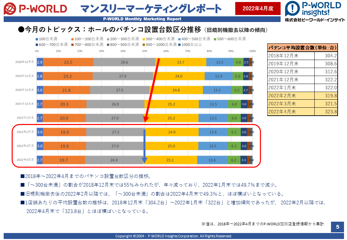Image resolution: width=347 pixels, height=240 pixels.
Task: Select the 27.9 gray segment in 2019年12月末 bar
Action: [x=123, y=76]
